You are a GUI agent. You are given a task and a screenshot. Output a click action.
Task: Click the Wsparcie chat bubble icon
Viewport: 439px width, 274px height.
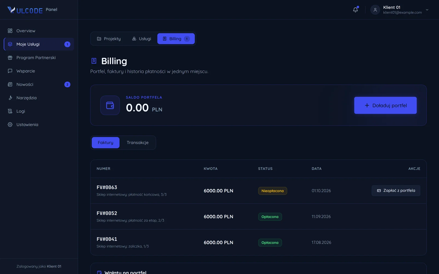10,71
